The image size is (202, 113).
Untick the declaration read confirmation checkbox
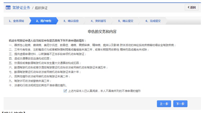pos(65,91)
